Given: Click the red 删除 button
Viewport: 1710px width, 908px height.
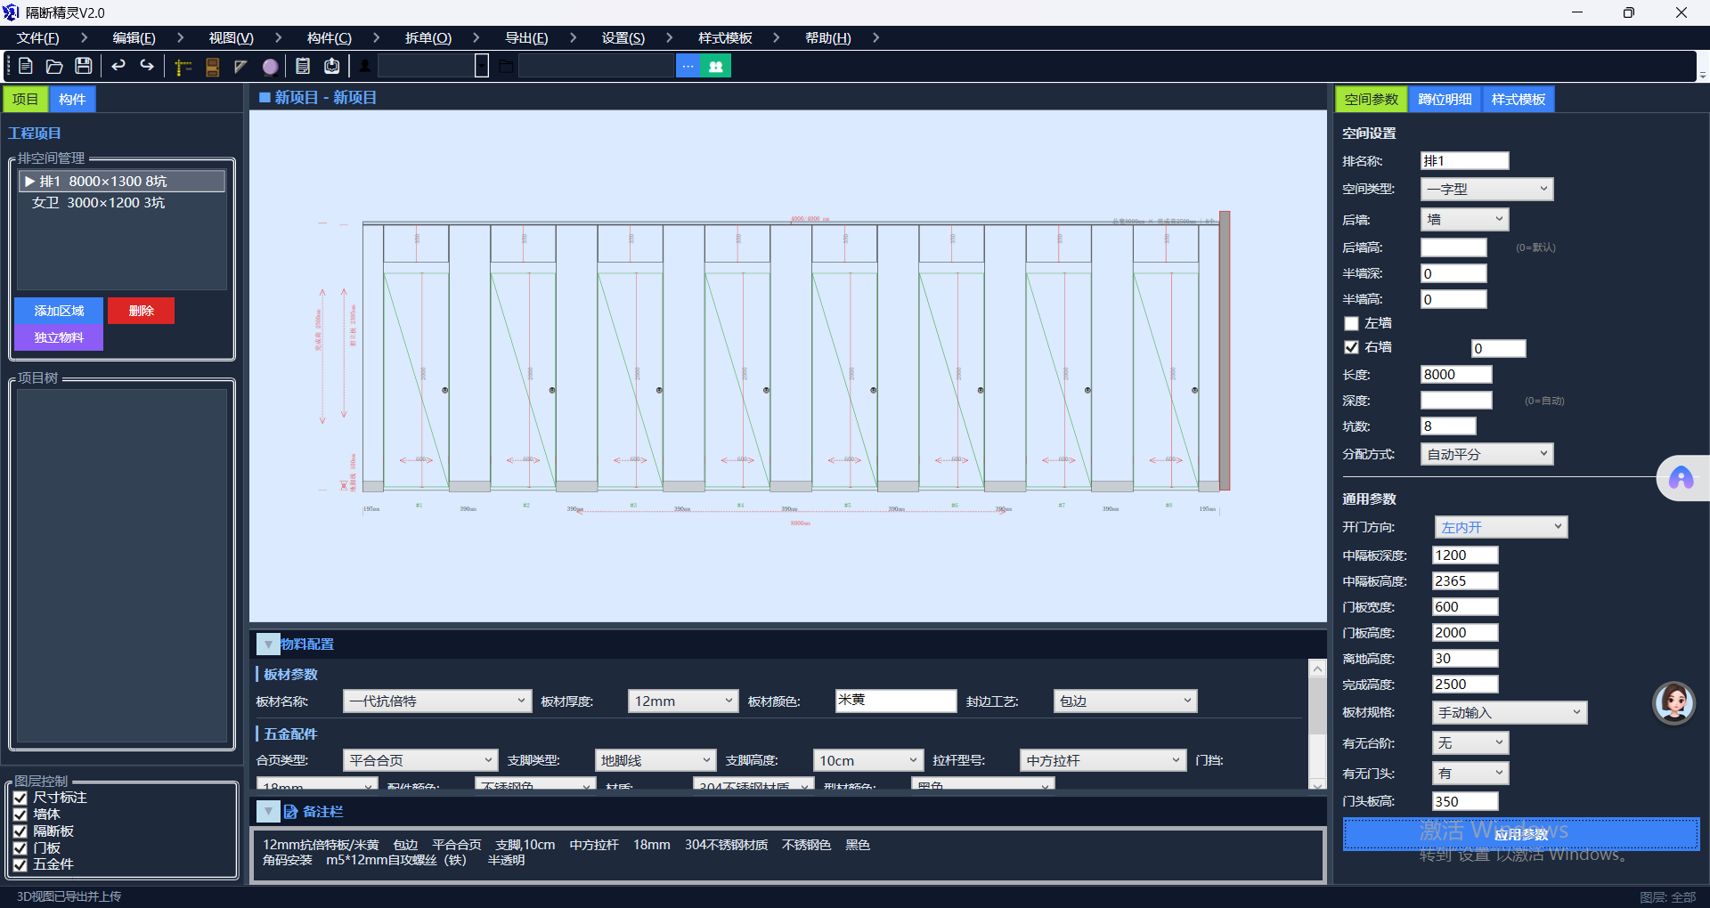Looking at the screenshot, I should (141, 311).
